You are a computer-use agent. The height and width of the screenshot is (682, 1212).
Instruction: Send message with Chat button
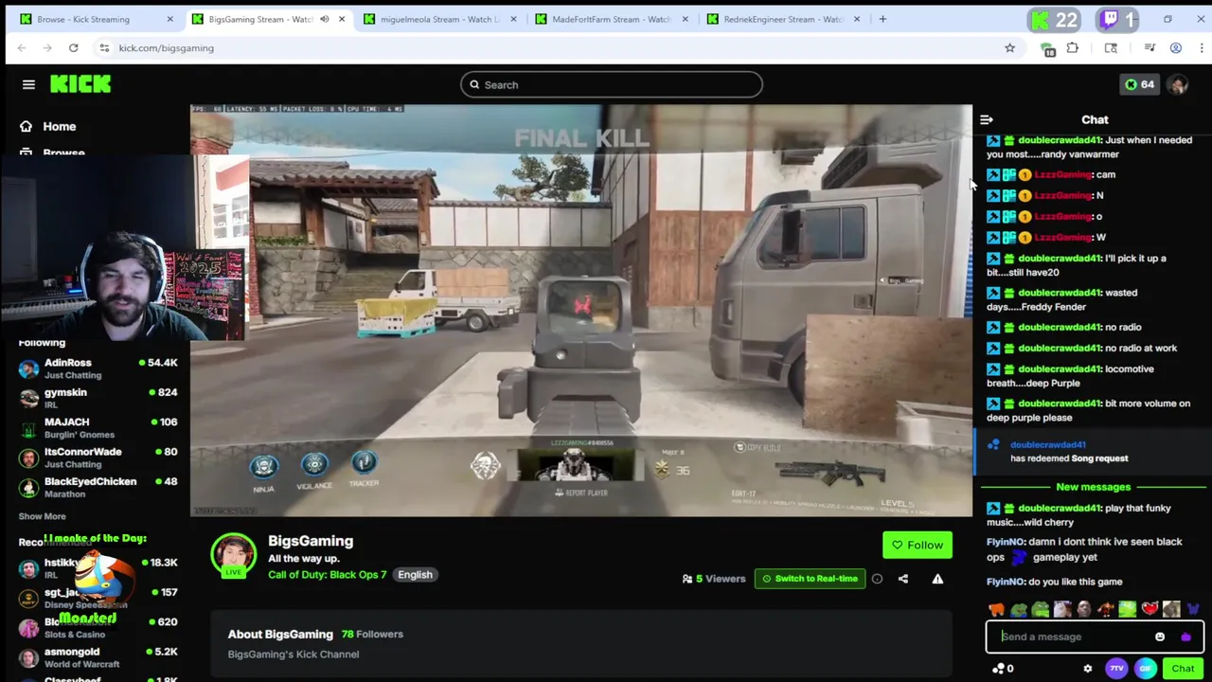[1183, 669]
